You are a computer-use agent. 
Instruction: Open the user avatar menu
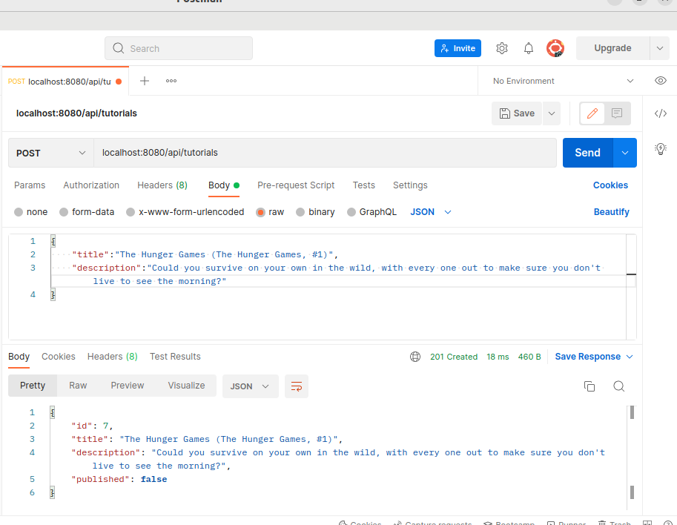pos(555,48)
